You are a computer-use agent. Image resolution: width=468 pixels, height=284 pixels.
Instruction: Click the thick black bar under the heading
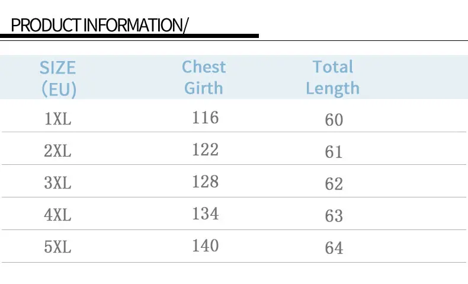129,36
